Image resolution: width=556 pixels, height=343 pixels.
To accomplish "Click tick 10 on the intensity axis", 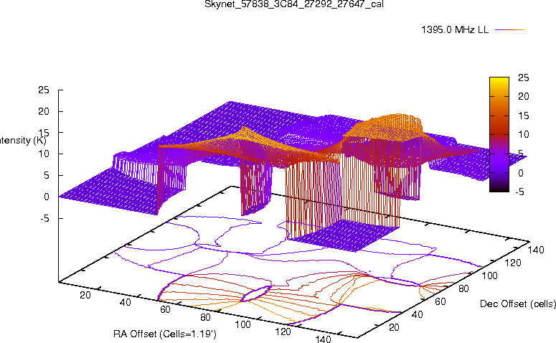I will (44, 154).
